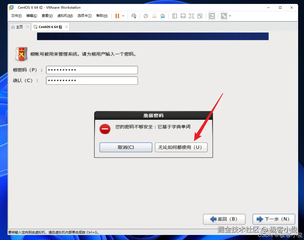Click the 脆弱密码 dialog title bar

point(153,115)
